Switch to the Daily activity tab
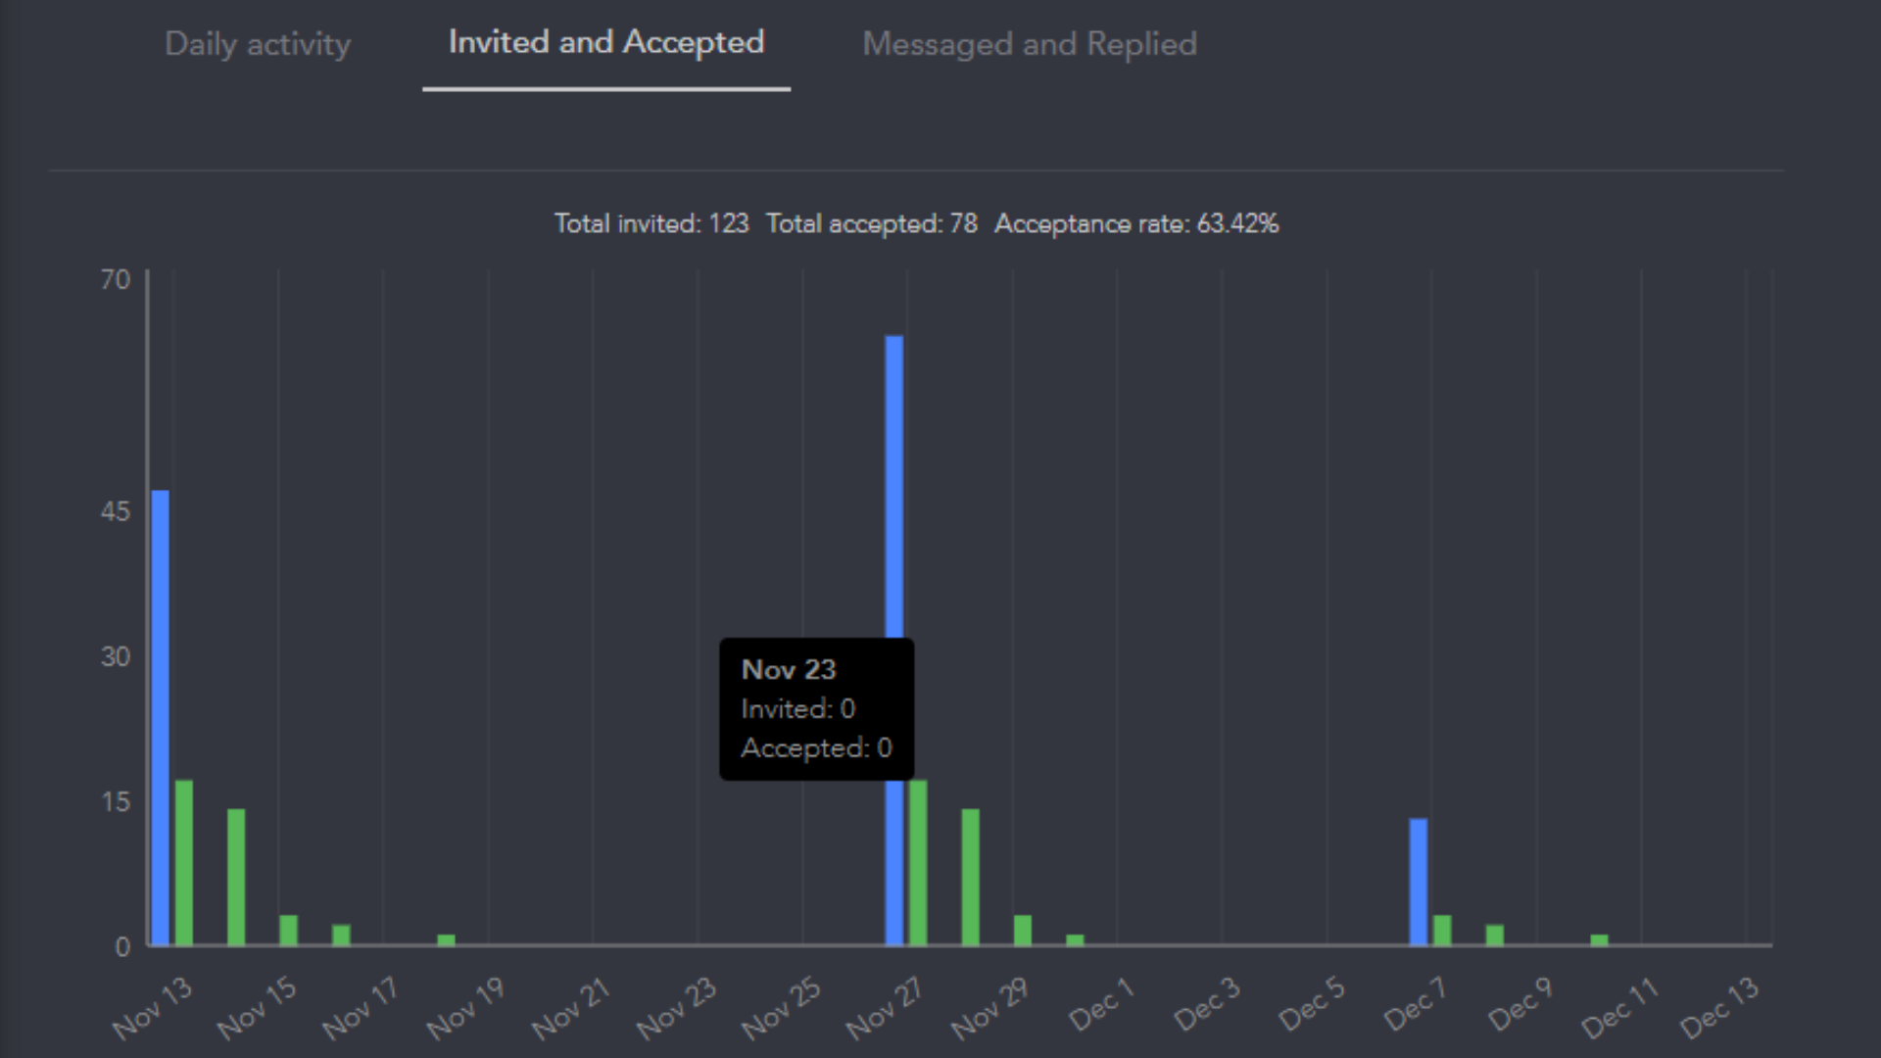Screen dimensions: 1881x1058 258,44
